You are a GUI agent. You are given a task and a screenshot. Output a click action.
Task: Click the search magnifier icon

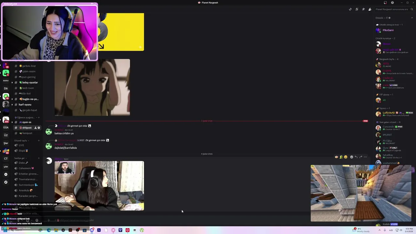[412, 9]
